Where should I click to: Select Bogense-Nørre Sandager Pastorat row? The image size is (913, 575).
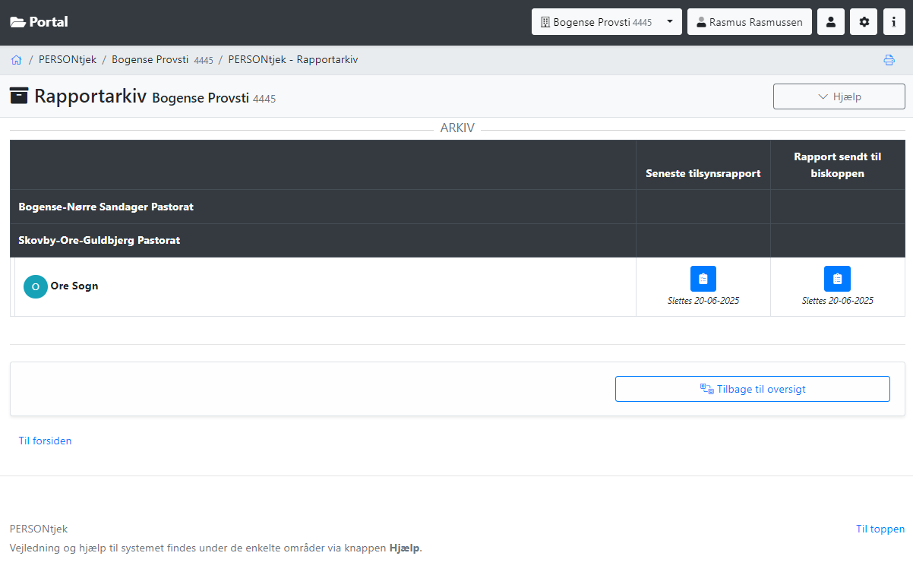(457, 207)
